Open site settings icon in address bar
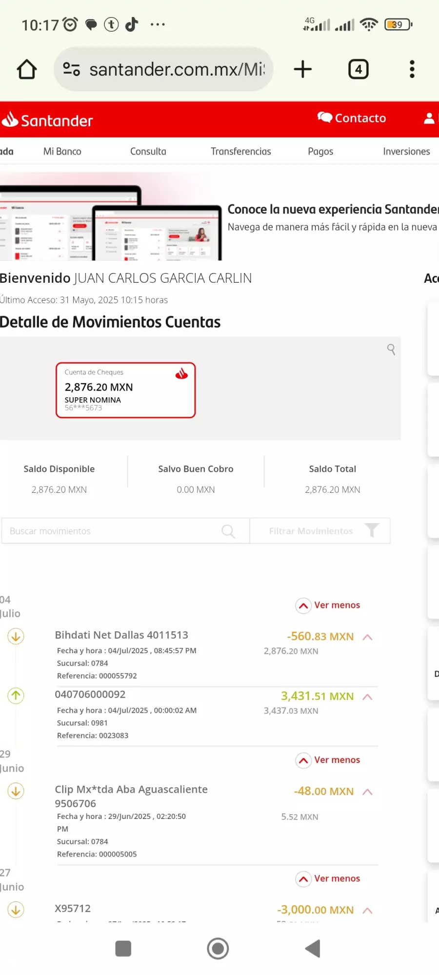This screenshot has width=439, height=975. tap(72, 69)
